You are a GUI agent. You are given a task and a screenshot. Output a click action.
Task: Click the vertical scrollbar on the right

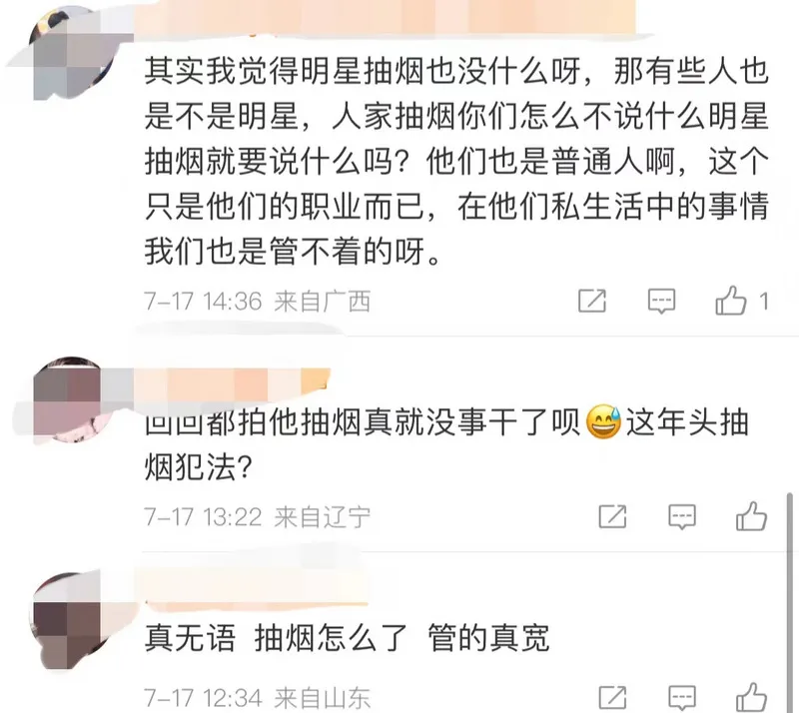[789, 601]
